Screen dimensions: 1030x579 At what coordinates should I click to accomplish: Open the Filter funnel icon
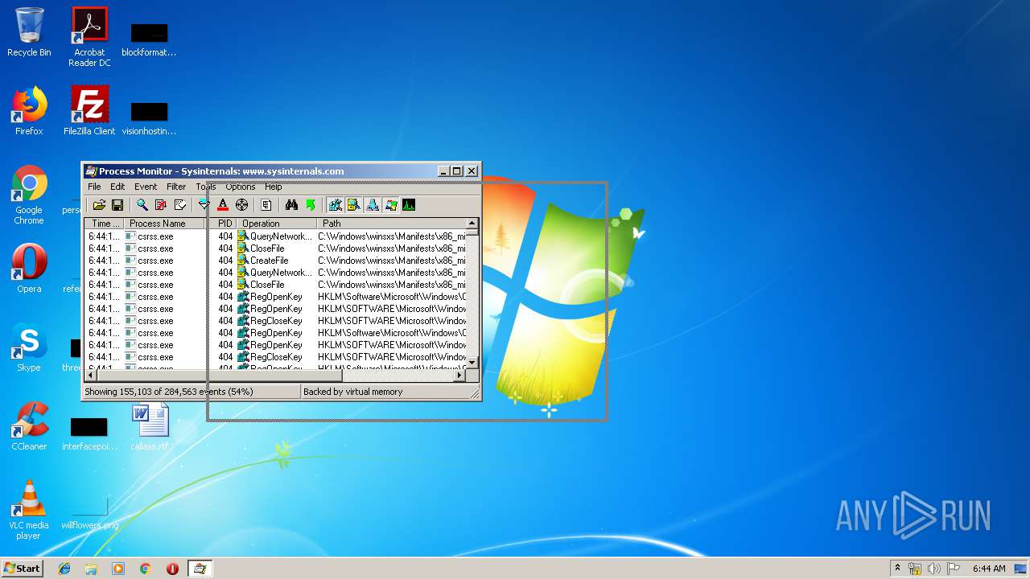click(x=204, y=205)
